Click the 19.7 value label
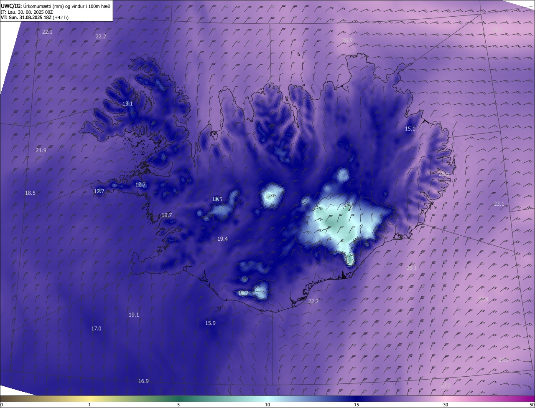The height and width of the screenshot is (408, 535). point(166,215)
